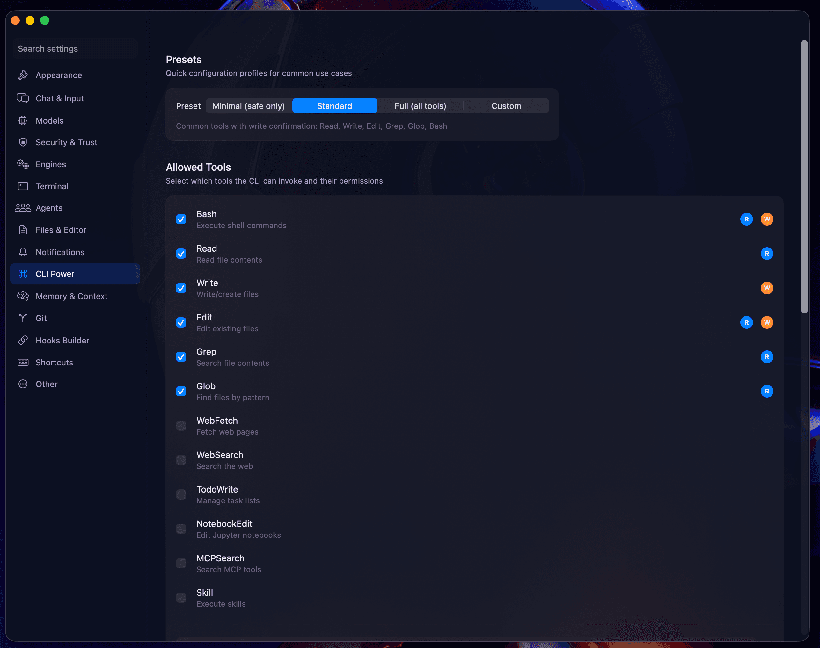This screenshot has height=648, width=820.
Task: Select the Shortcuts keyboard icon
Action: click(x=23, y=362)
